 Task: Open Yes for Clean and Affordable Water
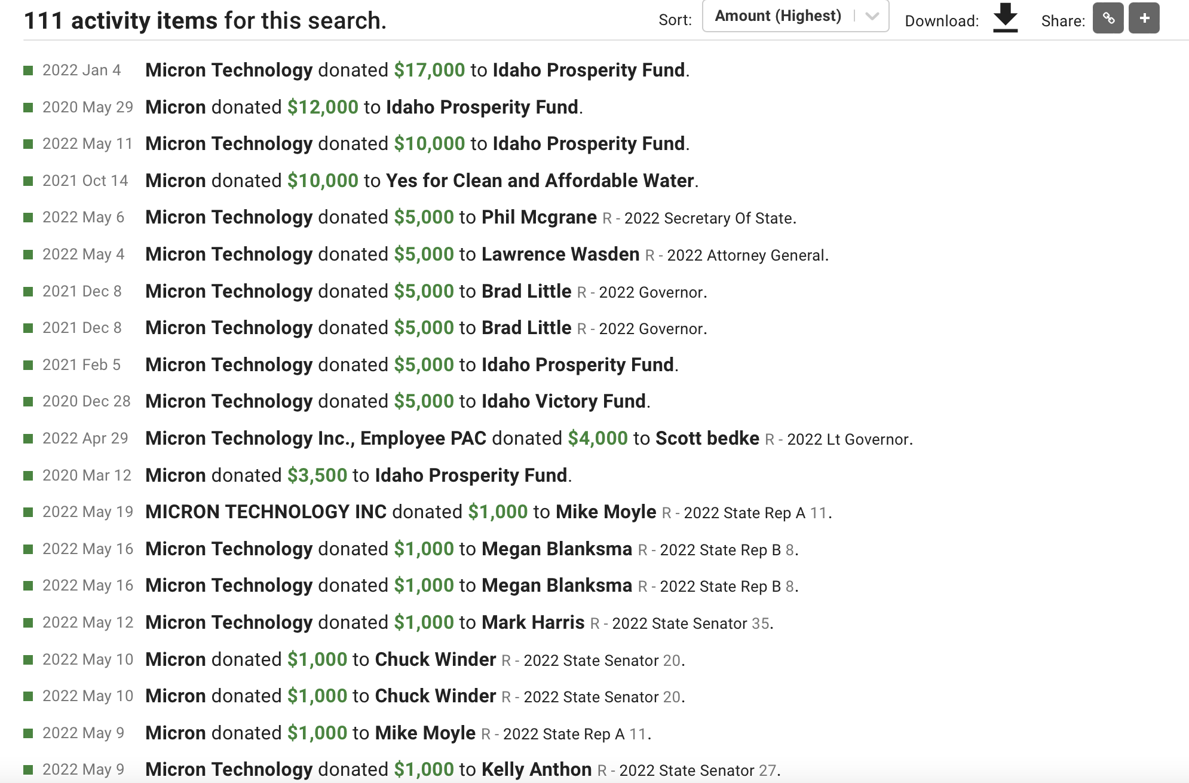(x=540, y=181)
